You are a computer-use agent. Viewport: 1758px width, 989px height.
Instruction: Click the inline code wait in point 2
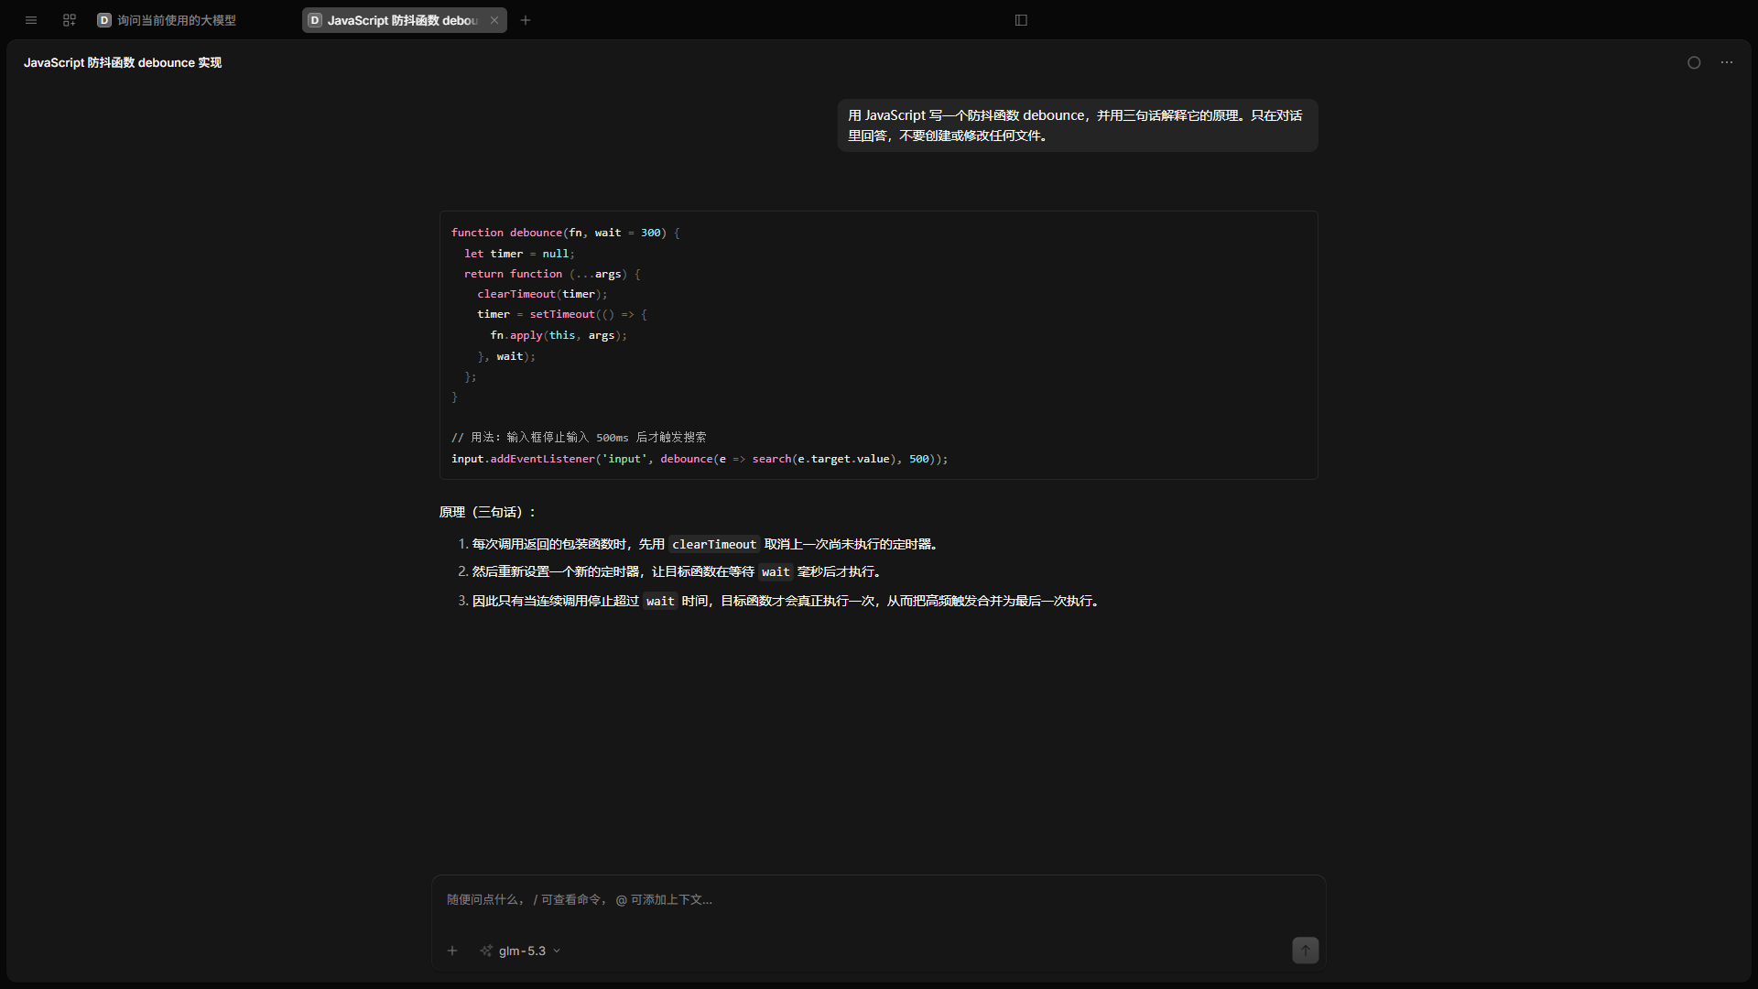(x=776, y=571)
